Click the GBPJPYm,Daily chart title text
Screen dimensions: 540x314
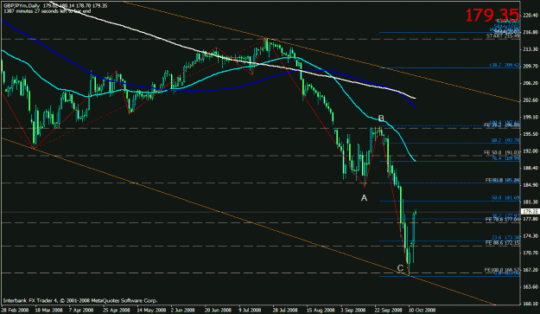(x=22, y=6)
